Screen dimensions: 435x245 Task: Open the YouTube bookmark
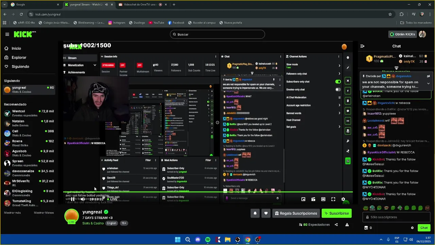[x=156, y=23]
